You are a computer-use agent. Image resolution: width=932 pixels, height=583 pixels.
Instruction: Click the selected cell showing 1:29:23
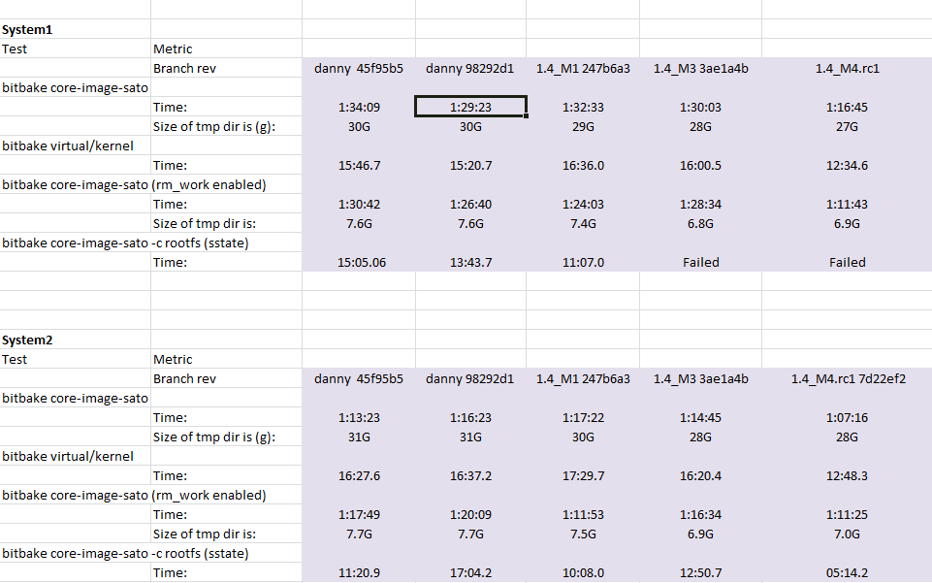470,107
